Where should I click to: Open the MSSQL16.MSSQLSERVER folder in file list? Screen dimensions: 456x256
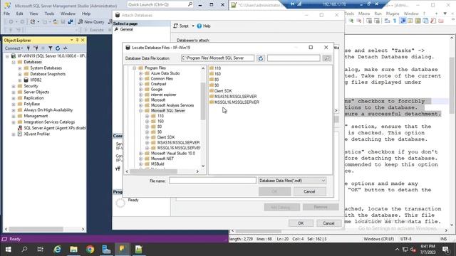(234, 102)
